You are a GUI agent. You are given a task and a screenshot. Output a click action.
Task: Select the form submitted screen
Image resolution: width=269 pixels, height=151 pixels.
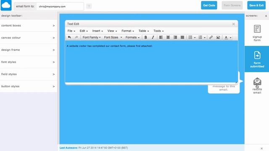pos(257,59)
